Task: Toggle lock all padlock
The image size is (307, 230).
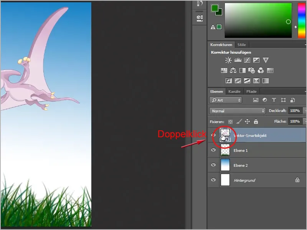Action: tap(256, 122)
